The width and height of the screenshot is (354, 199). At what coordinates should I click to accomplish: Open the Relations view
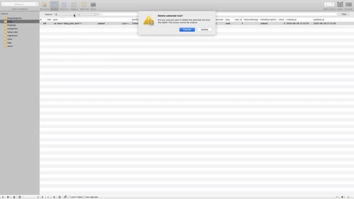[x=64, y=6]
